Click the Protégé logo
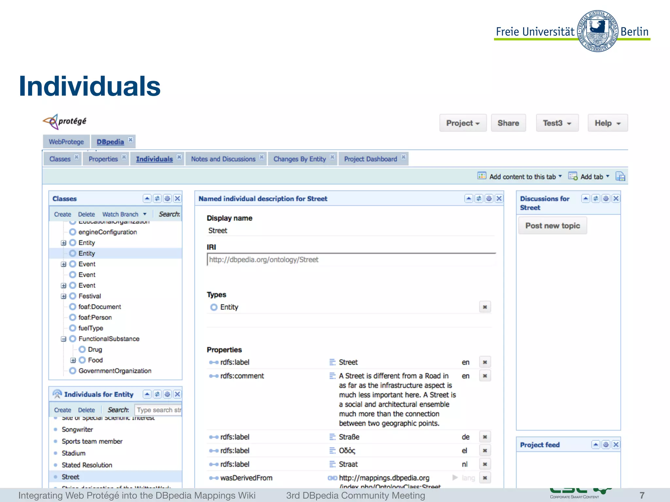This screenshot has width=670, height=502. (x=65, y=122)
